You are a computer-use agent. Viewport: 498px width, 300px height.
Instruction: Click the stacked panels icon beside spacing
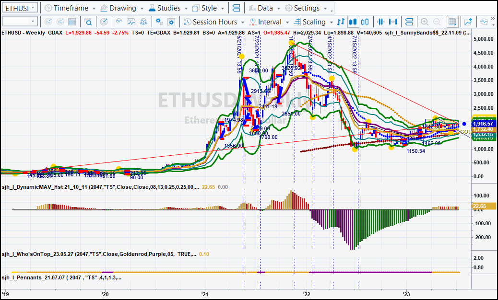coord(409,22)
